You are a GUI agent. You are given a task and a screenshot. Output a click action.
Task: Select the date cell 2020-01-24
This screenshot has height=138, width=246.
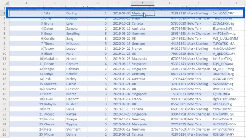[119, 79]
